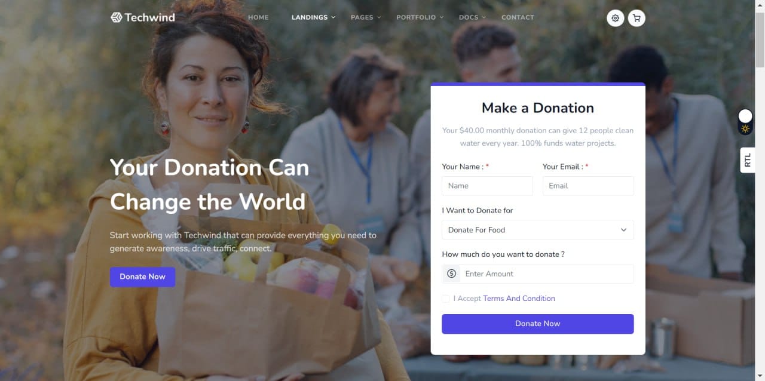Open the Terms And Condition link
765x381 pixels.
coord(519,299)
